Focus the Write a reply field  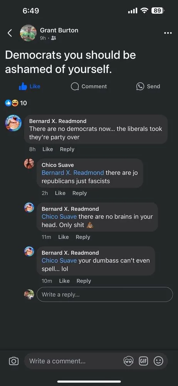(x=105, y=295)
